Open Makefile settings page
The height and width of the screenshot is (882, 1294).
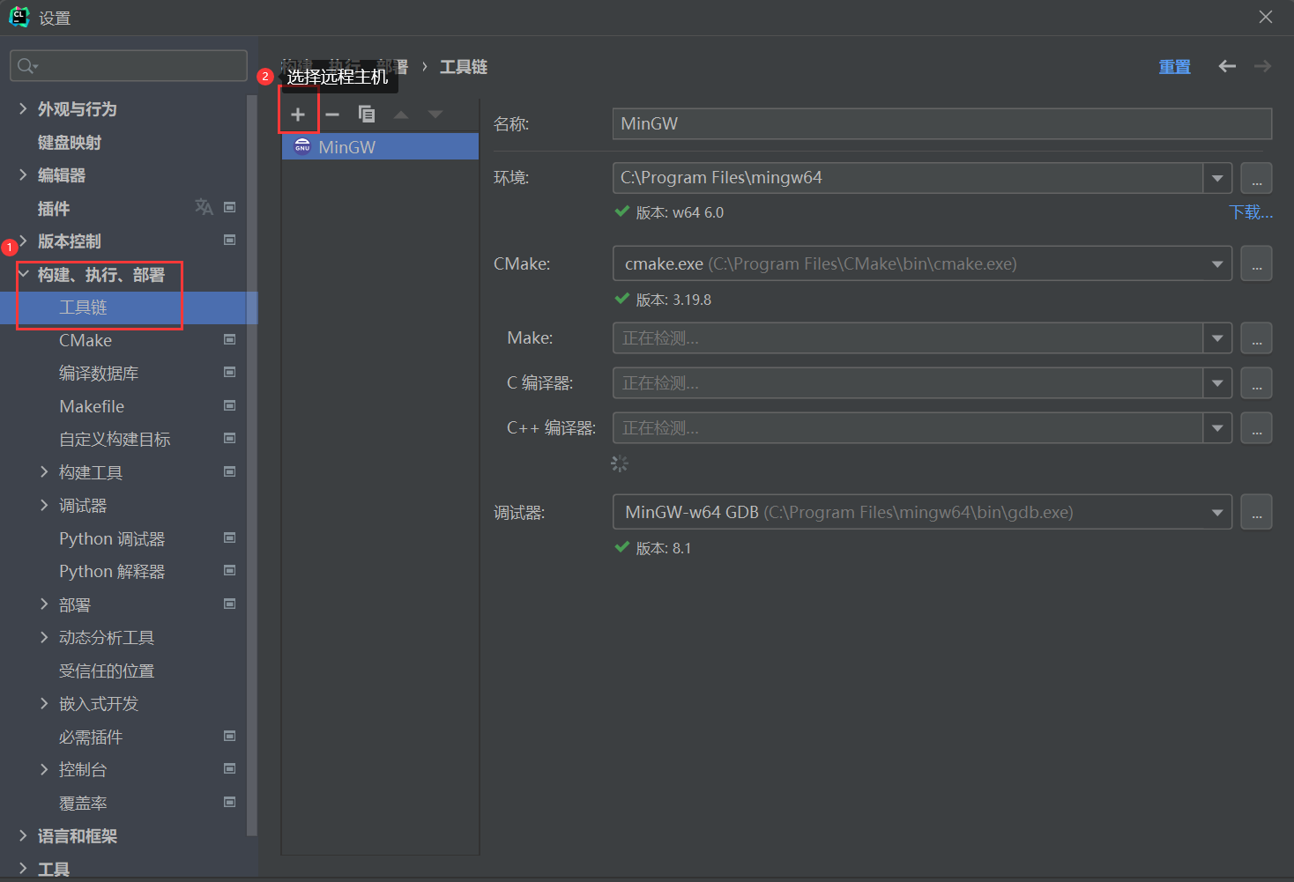tap(92, 406)
